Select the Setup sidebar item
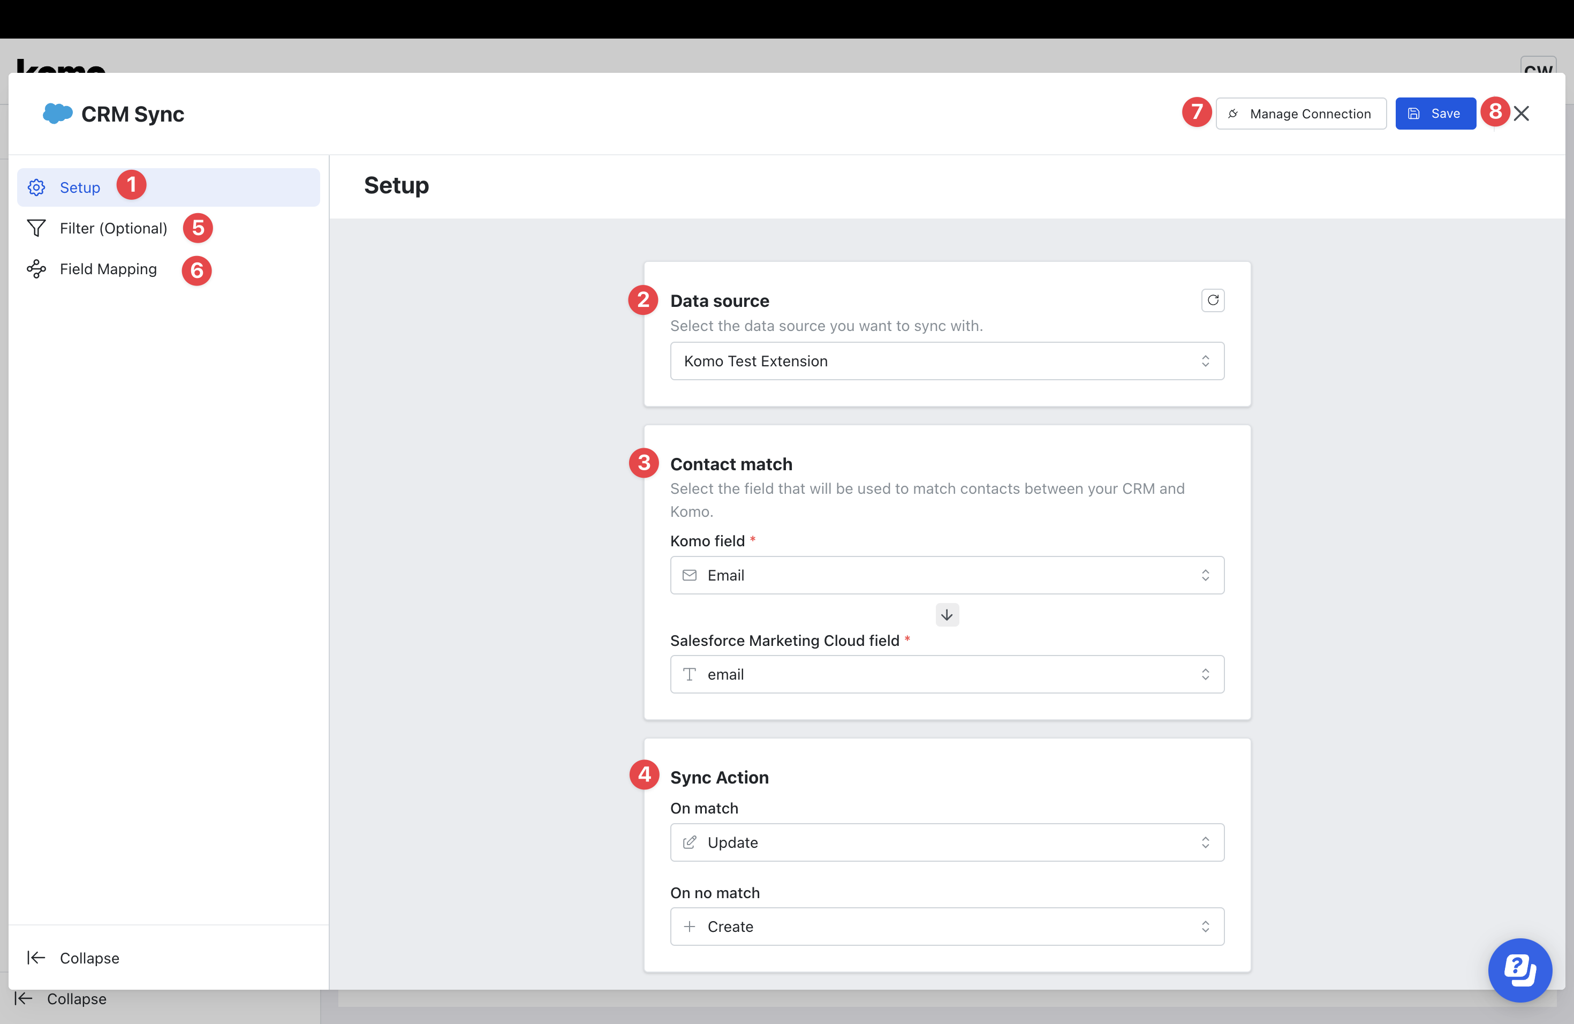Viewport: 1574px width, 1024px height. [x=80, y=187]
